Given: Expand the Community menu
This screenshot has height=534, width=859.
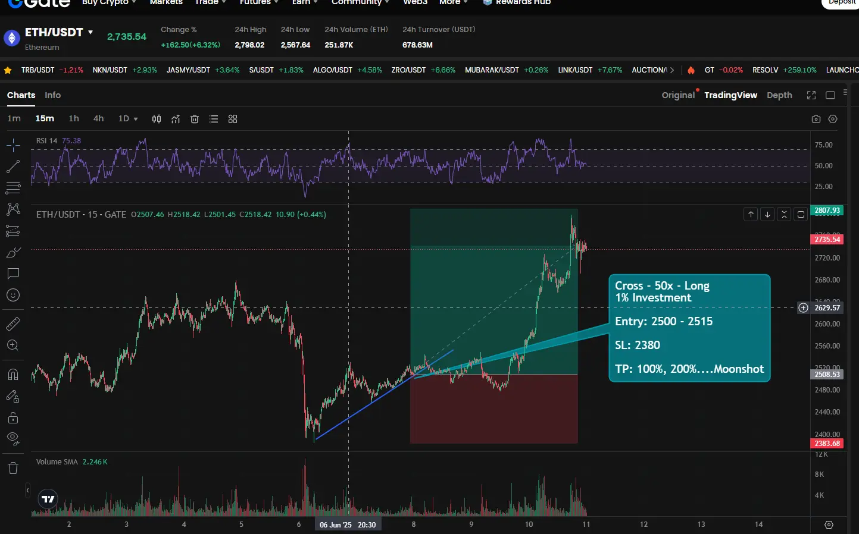Looking at the screenshot, I should point(360,2).
